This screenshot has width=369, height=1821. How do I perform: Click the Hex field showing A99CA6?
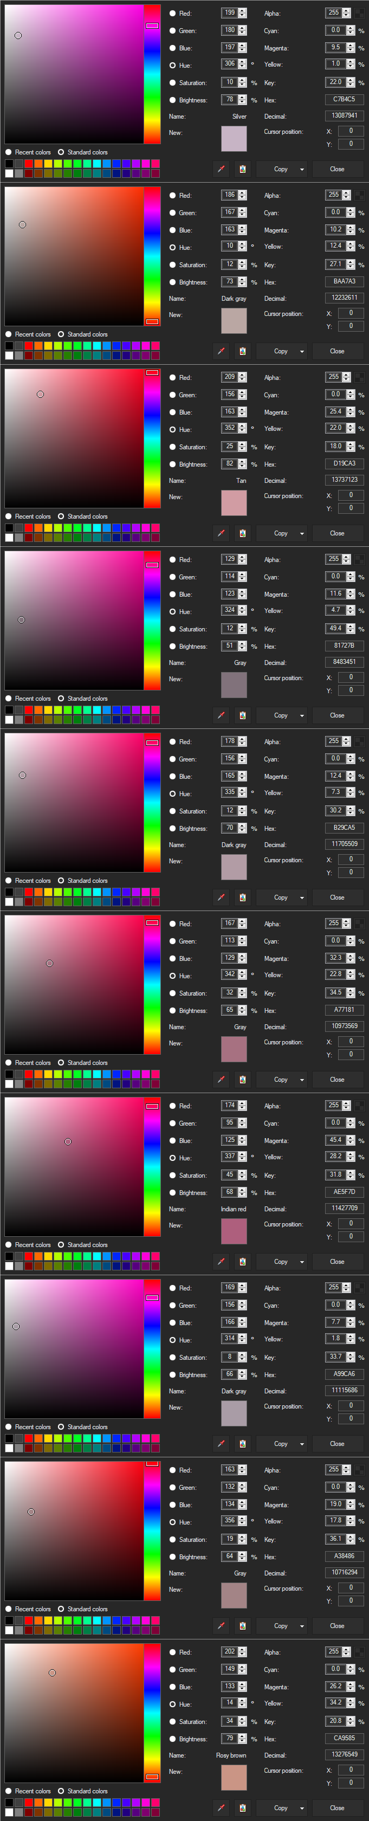[x=344, y=1373]
